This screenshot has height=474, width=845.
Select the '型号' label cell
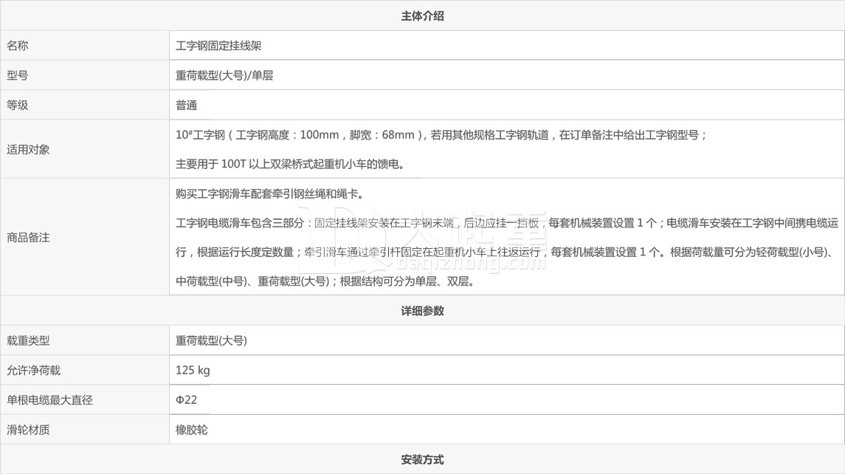click(85, 75)
